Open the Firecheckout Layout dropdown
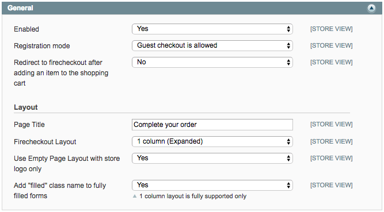The height and width of the screenshot is (212, 384). (212, 141)
